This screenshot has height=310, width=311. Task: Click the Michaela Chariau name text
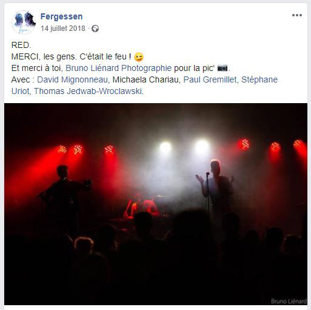click(x=145, y=79)
